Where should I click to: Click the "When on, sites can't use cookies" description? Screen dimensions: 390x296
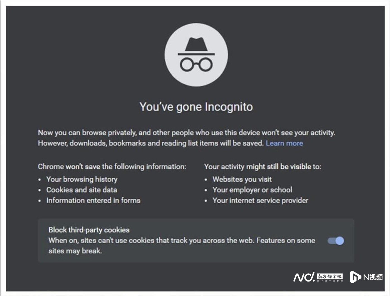point(182,241)
